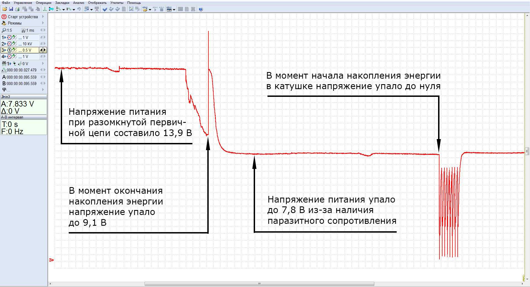The width and height of the screenshot is (530, 287).
Task: Click the magnifier zoom 1:5 icon
Action: pyautogui.click(x=4, y=30)
